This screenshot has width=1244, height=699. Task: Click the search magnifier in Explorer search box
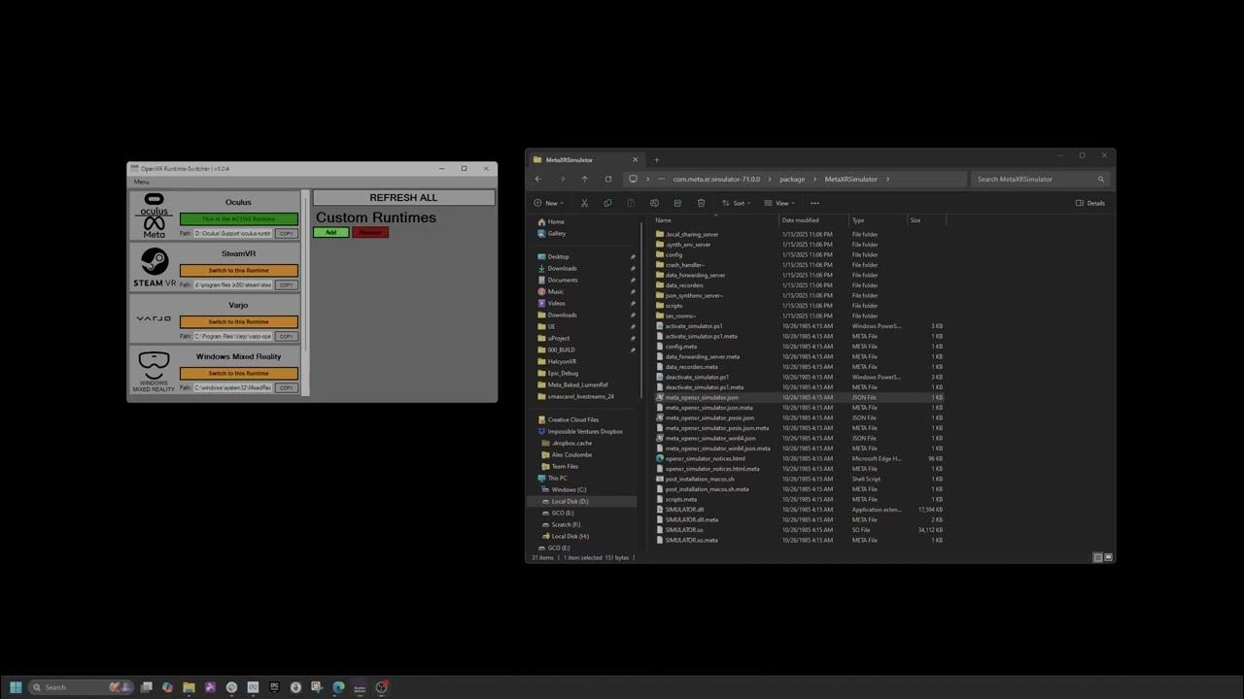[1101, 179]
